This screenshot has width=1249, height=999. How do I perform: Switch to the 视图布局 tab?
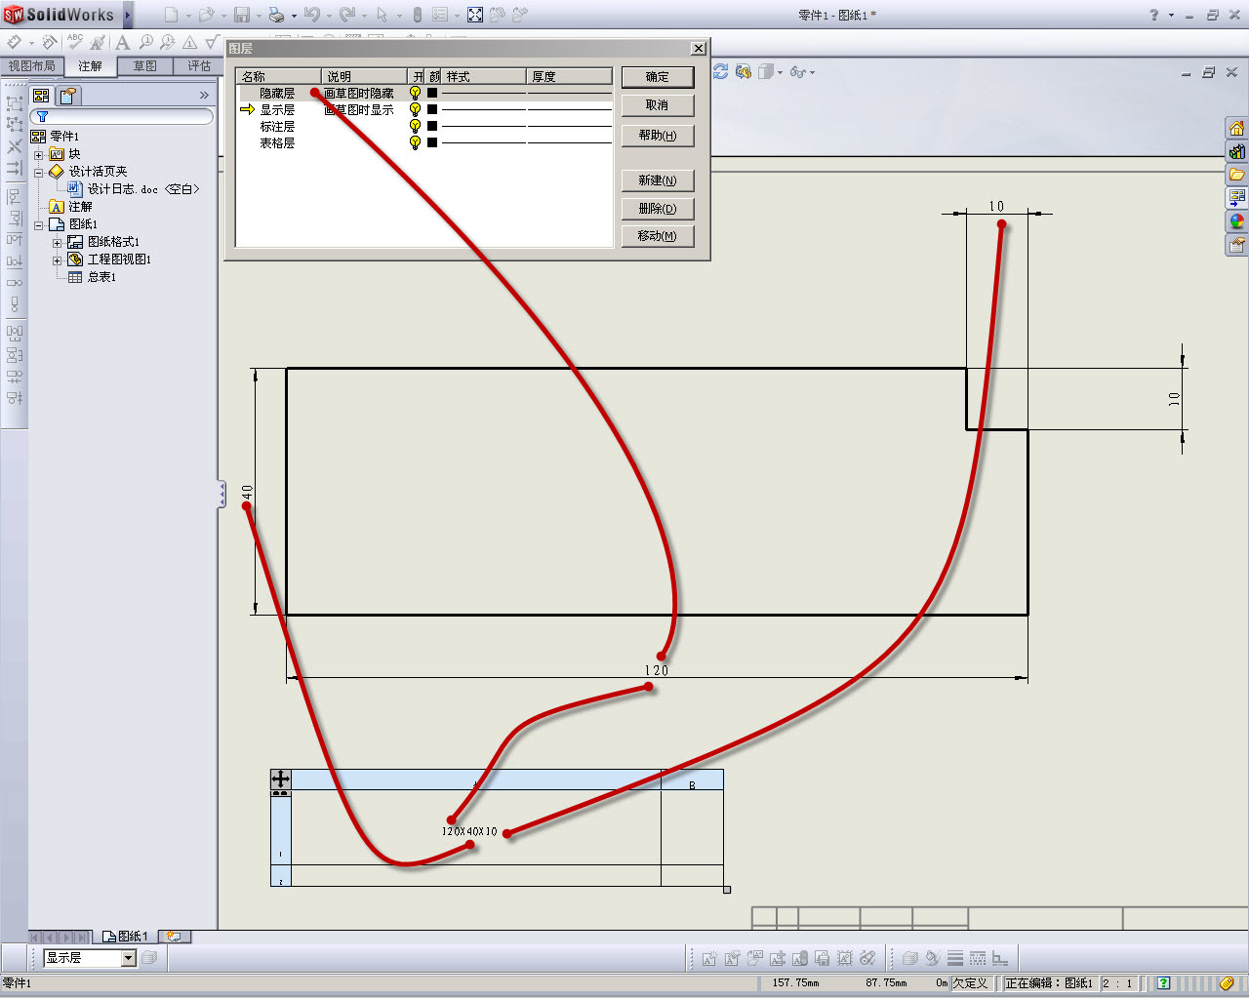[32, 66]
